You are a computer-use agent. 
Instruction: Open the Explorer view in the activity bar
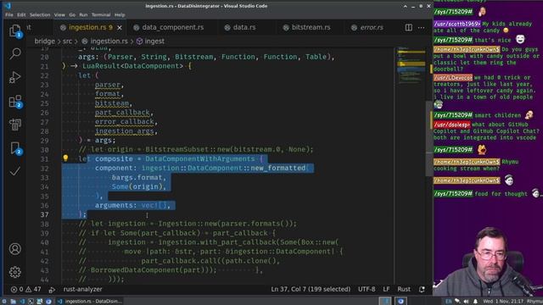coord(14,30)
